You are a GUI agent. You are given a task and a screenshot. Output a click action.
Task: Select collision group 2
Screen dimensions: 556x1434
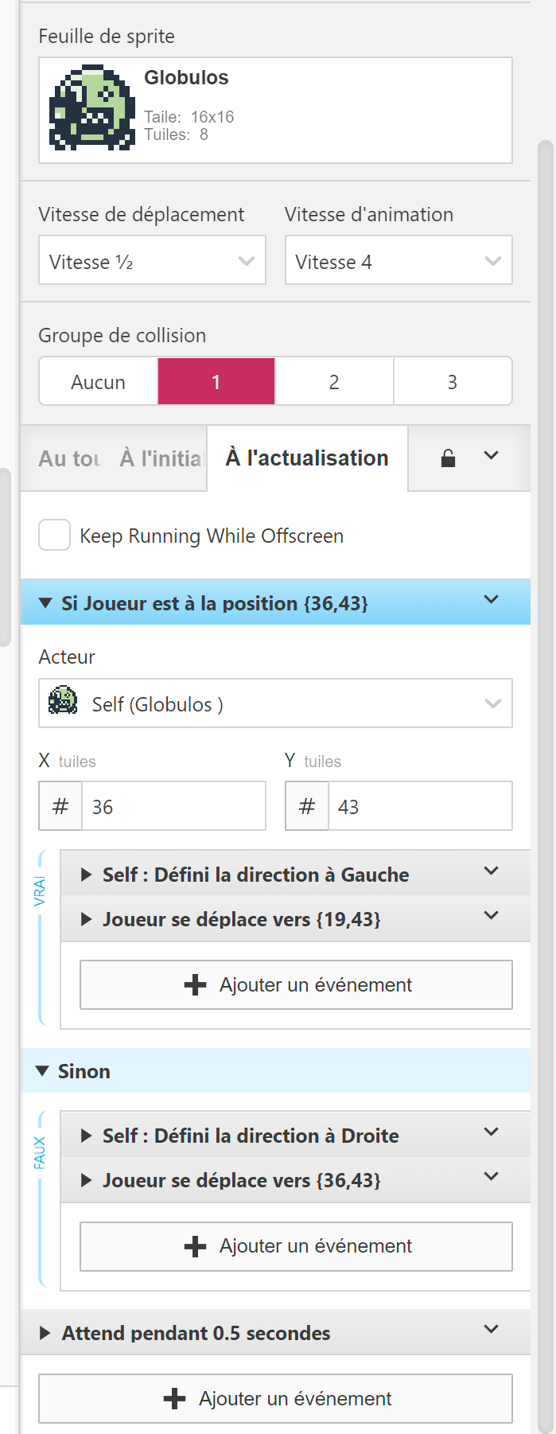(334, 382)
